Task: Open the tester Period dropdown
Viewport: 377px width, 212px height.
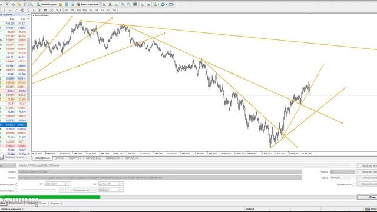Action: 342,171
